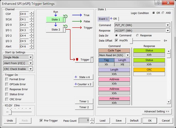Add Counter x 2 block
Viewport: 176px width, 128px height.
pyautogui.click(x=83, y=84)
